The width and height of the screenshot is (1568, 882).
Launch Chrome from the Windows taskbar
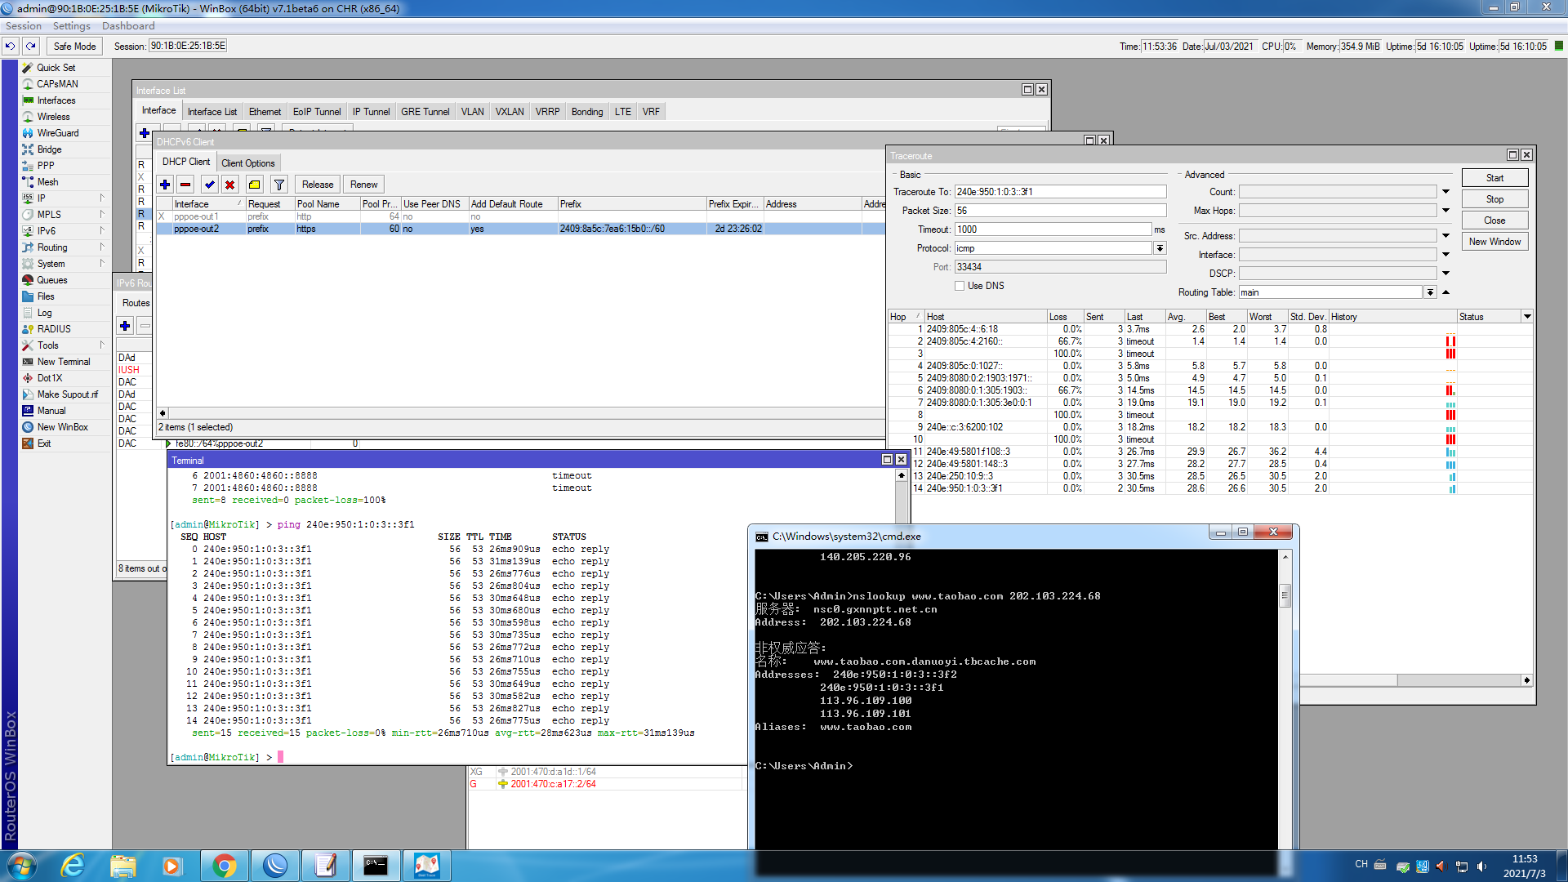click(x=224, y=866)
